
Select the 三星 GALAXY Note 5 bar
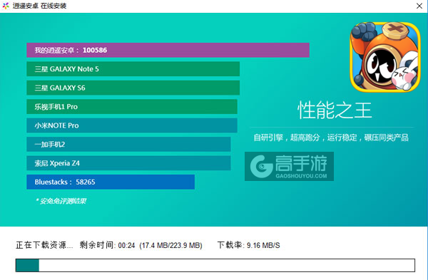tap(133, 69)
